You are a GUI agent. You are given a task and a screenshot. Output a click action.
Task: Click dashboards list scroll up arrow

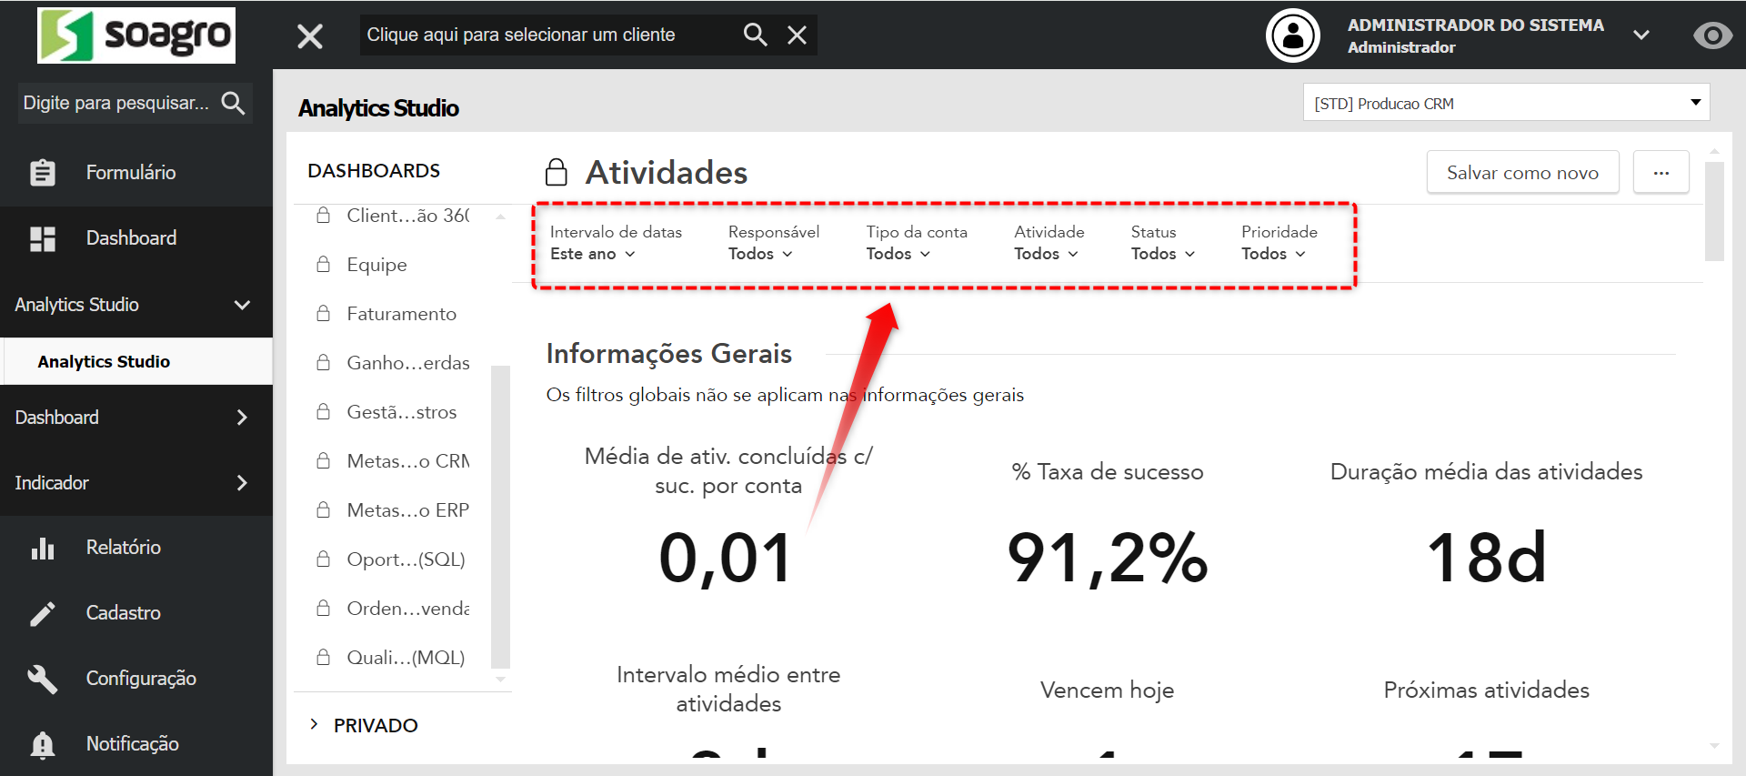tap(500, 217)
